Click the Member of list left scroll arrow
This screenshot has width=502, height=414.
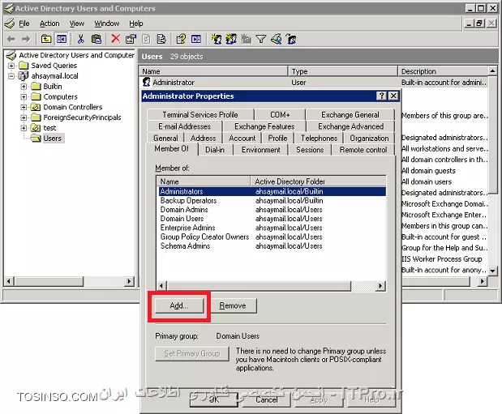coord(161,286)
